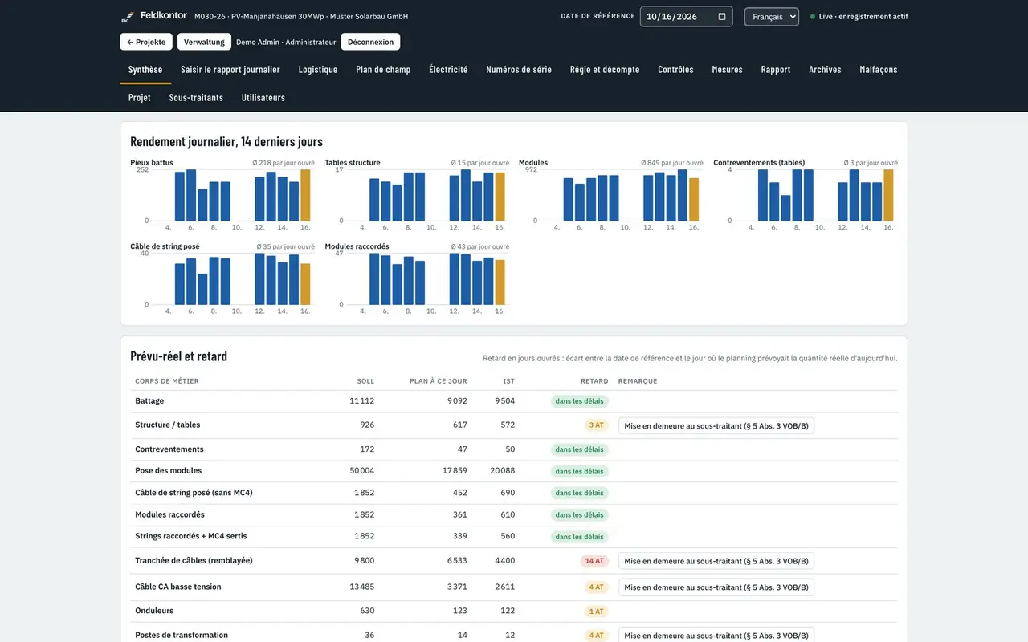Switch to the Logistique tab
Image resolution: width=1028 pixels, height=642 pixels.
[x=318, y=70]
